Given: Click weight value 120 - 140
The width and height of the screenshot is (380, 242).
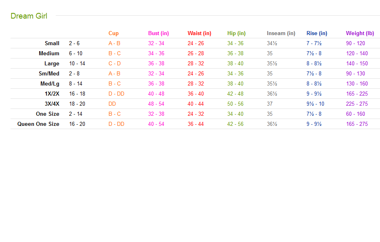Looking at the screenshot, I should (357, 54).
